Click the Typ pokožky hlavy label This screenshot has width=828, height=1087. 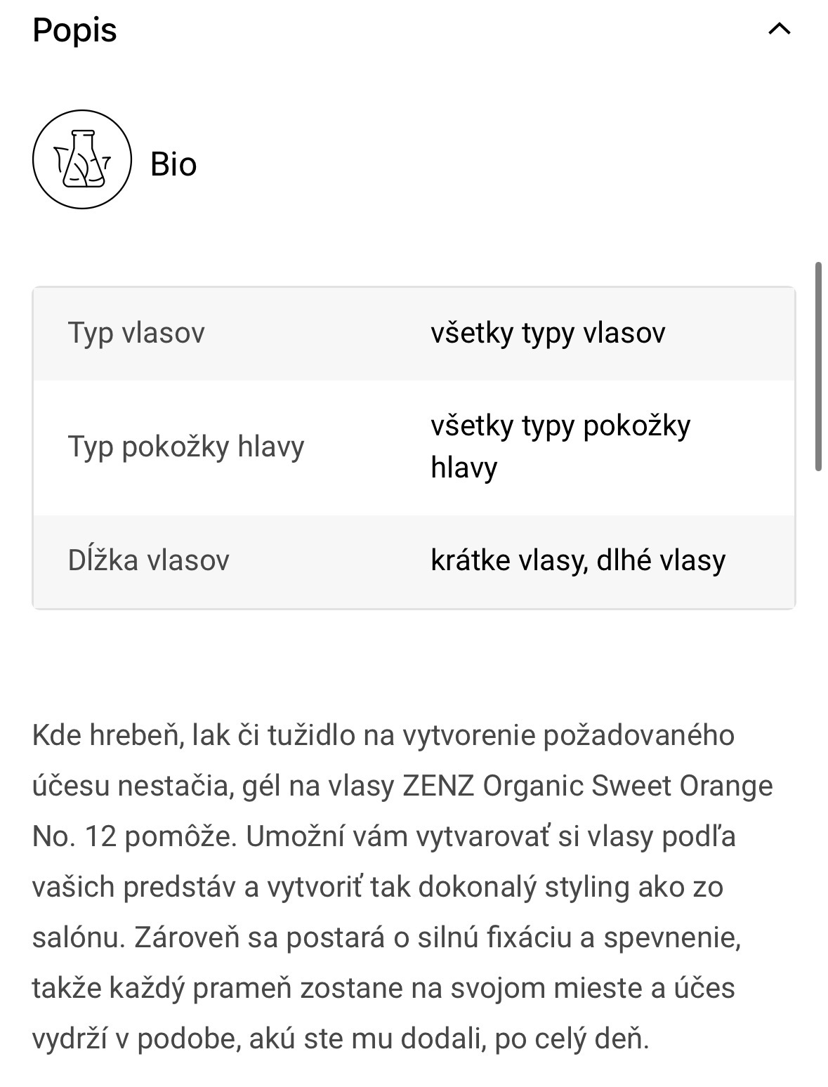[186, 447]
